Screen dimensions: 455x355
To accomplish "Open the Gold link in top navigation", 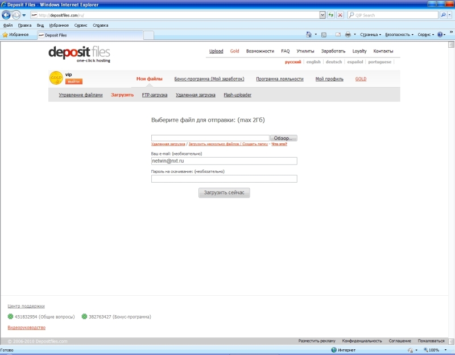I will coord(234,51).
